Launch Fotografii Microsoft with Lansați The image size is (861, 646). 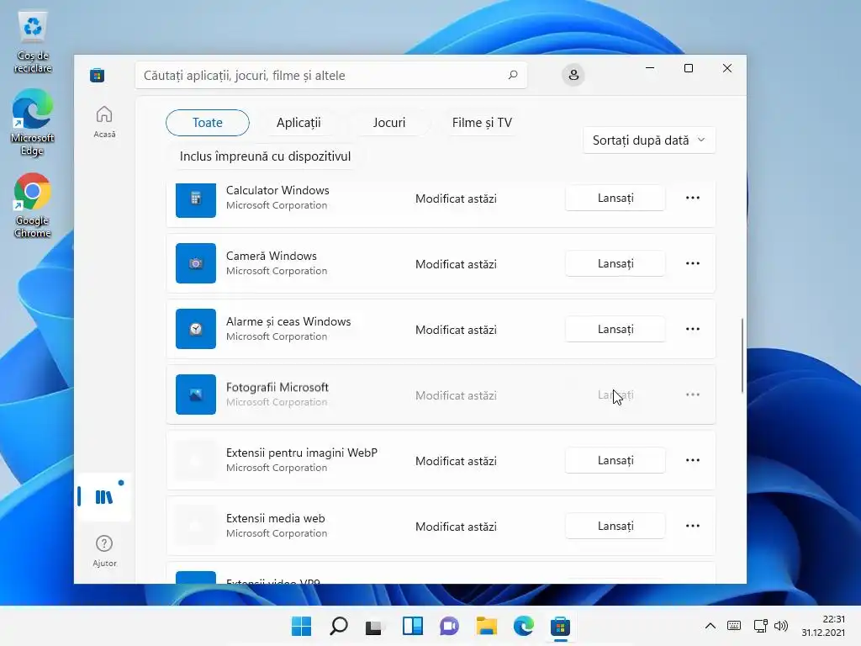point(615,394)
